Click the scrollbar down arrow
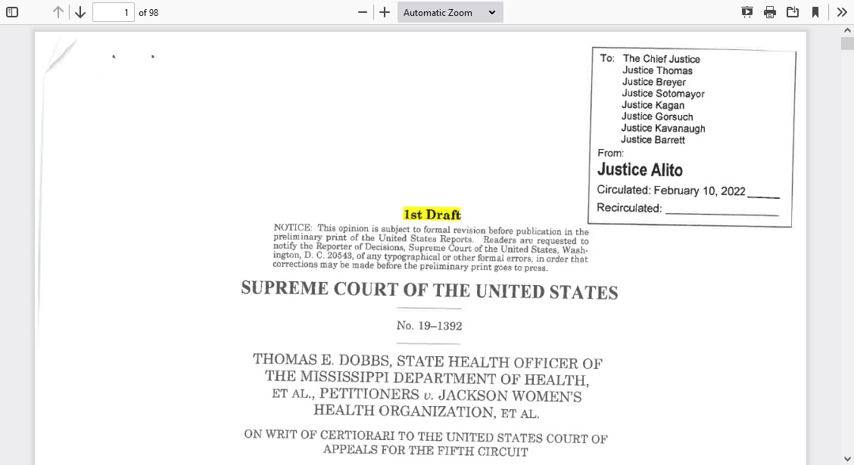Screen dimensions: 854x465 847,457
